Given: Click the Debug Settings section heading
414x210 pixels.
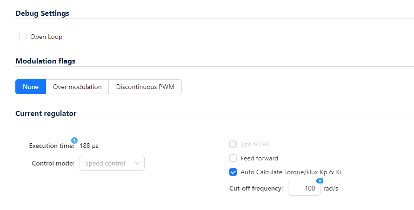Looking at the screenshot, I should 42,13.
